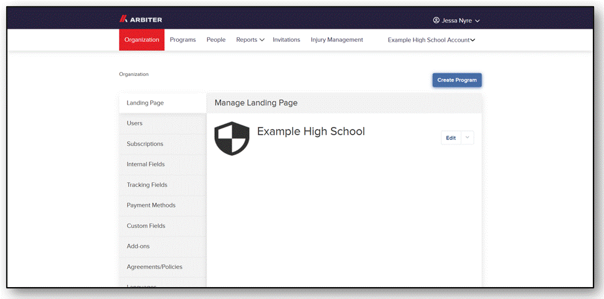Open the Invitations tab
Screen dimensions: 604x299
tap(286, 40)
